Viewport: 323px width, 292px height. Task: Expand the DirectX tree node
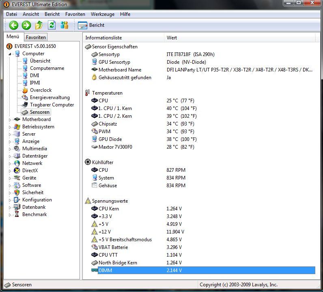pos(10,171)
